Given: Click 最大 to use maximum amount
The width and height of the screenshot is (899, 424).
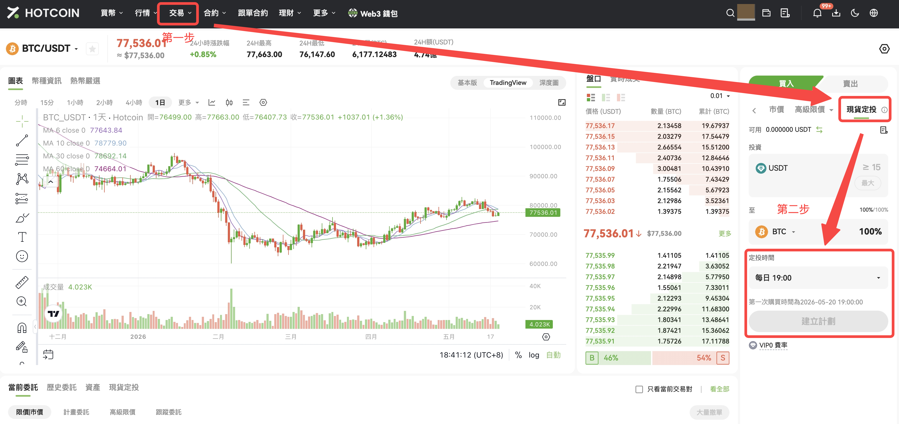Looking at the screenshot, I should tap(867, 183).
